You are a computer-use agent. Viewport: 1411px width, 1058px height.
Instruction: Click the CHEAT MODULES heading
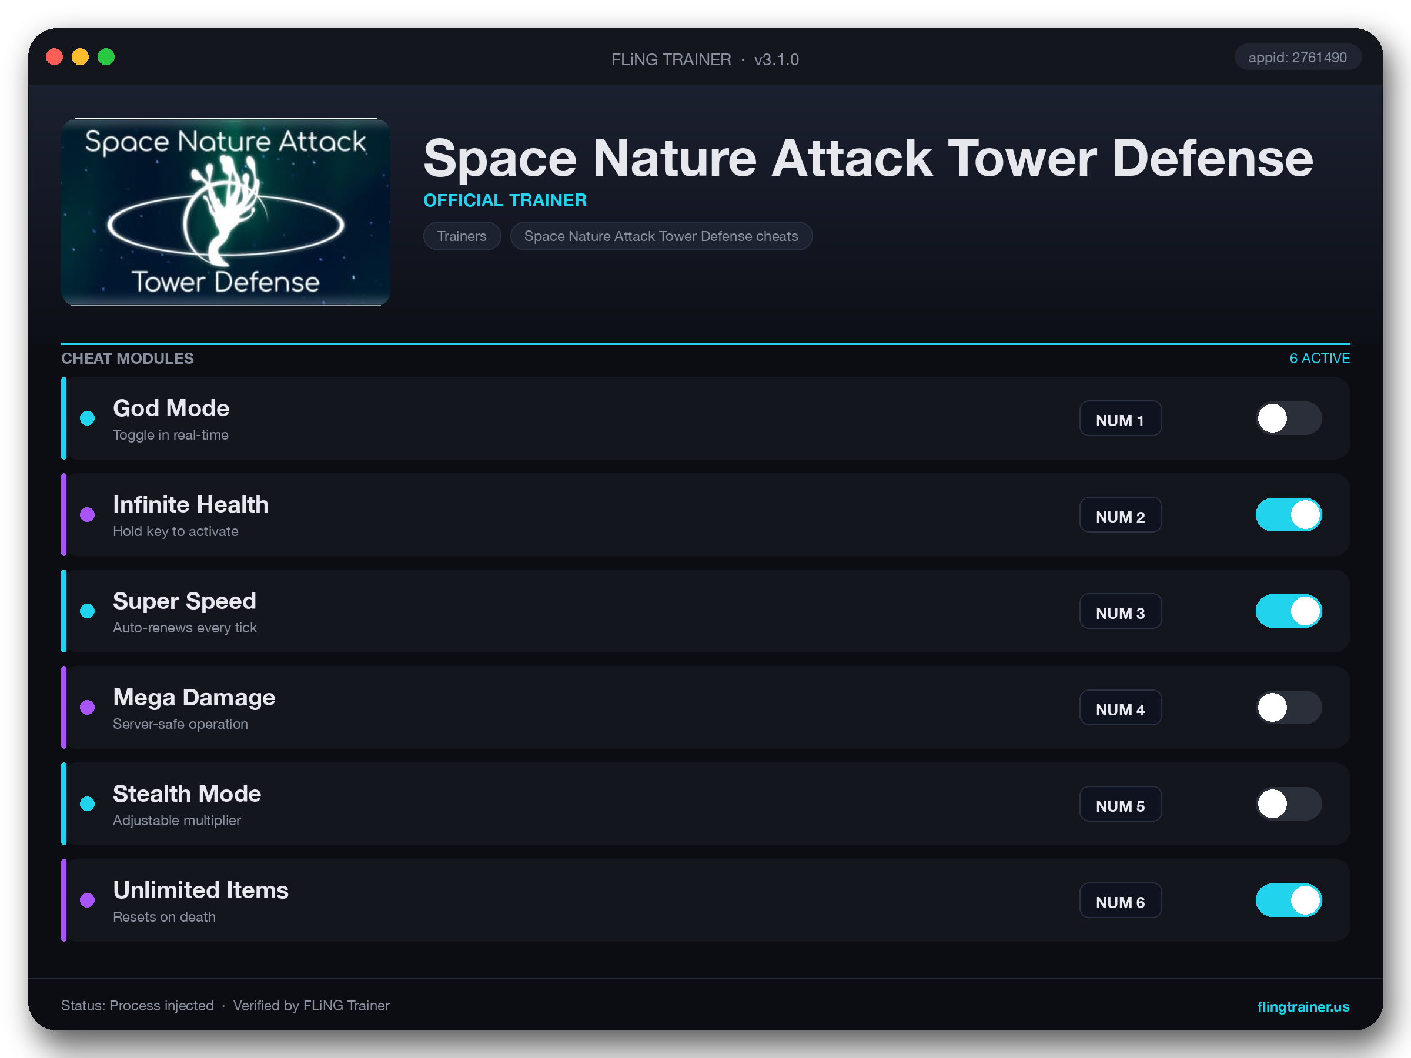click(x=127, y=359)
